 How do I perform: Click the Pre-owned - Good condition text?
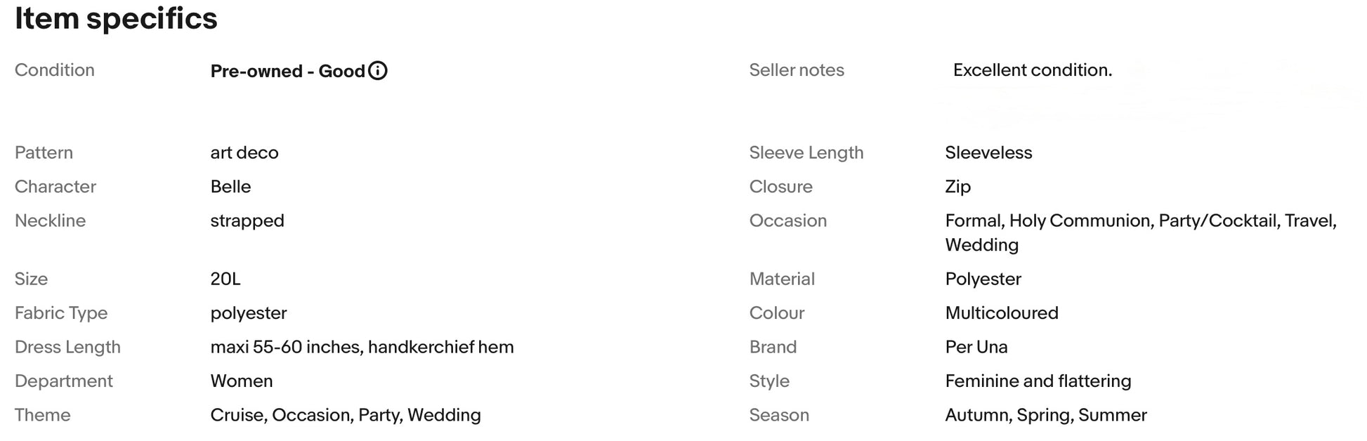coord(288,71)
